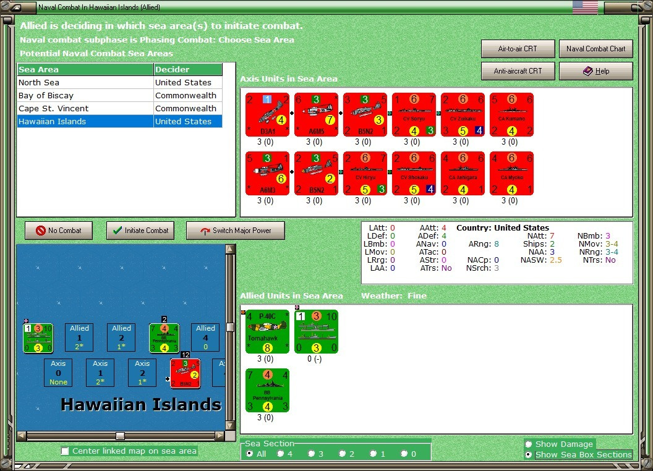This screenshot has height=471, width=653.
Task: Click the Axis 1 sea box section
Action: click(100, 373)
